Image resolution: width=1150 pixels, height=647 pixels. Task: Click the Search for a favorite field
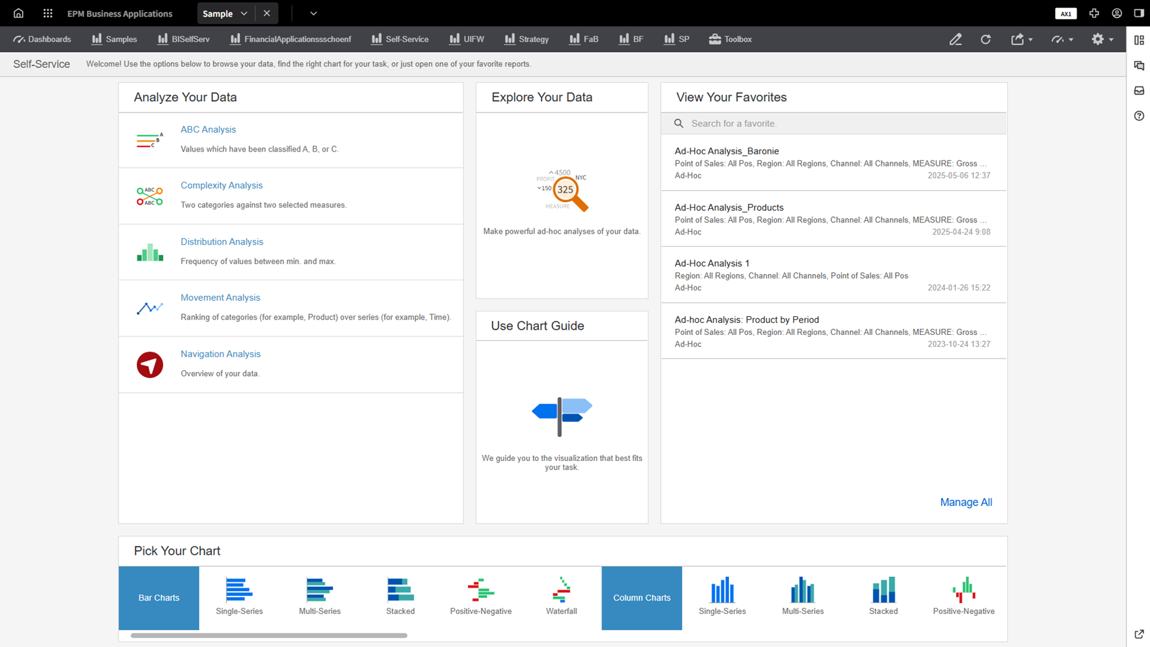(x=842, y=123)
